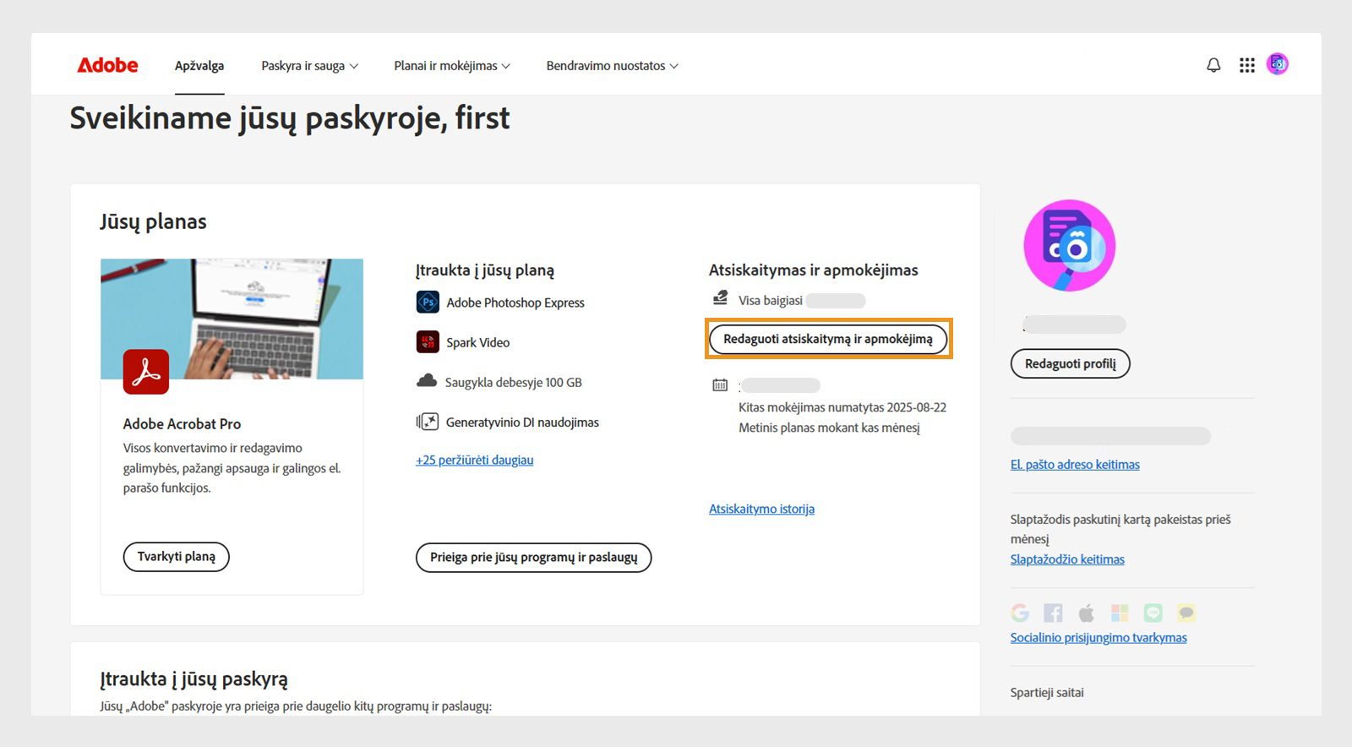Click Saugykla debesyje 100 GB text

point(514,382)
